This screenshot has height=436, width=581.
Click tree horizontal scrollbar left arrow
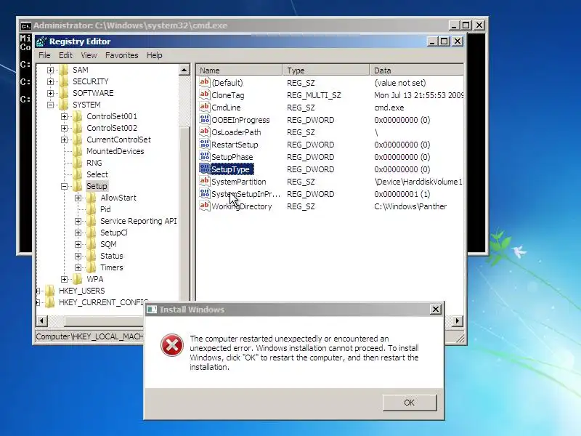tap(42, 320)
